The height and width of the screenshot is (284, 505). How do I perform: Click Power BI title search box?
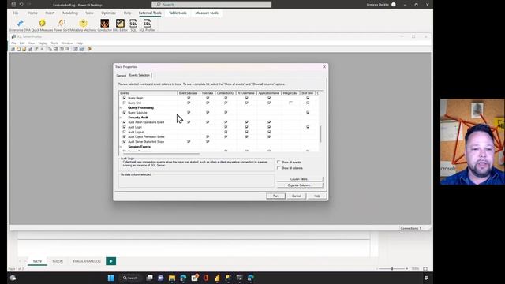pos(211,5)
